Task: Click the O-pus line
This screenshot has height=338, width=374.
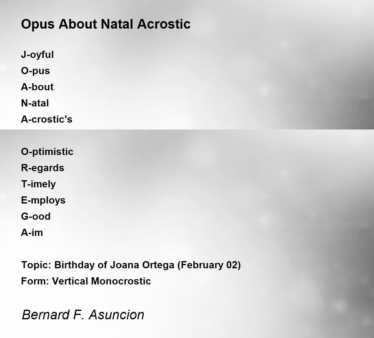Action: tap(35, 71)
